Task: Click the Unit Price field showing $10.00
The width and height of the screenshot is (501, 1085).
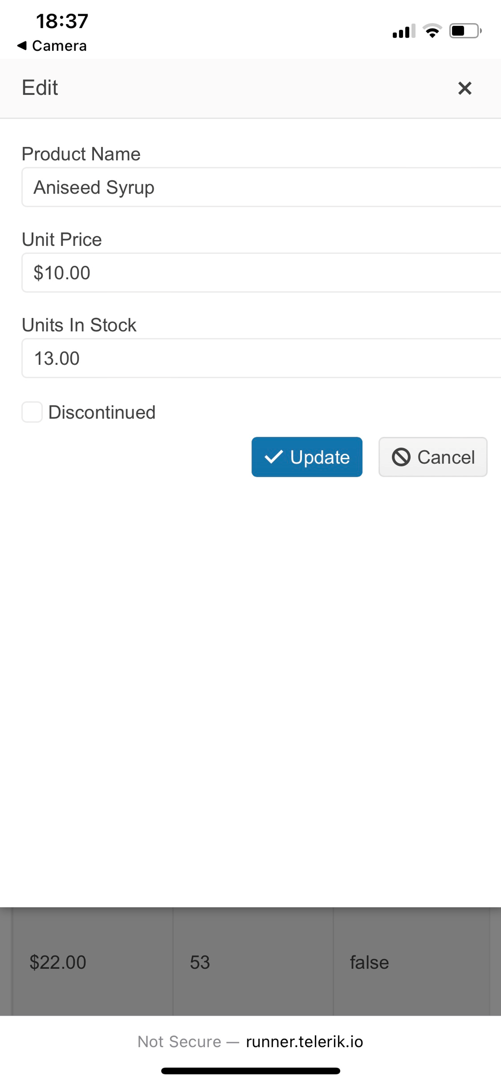Action: click(x=261, y=273)
